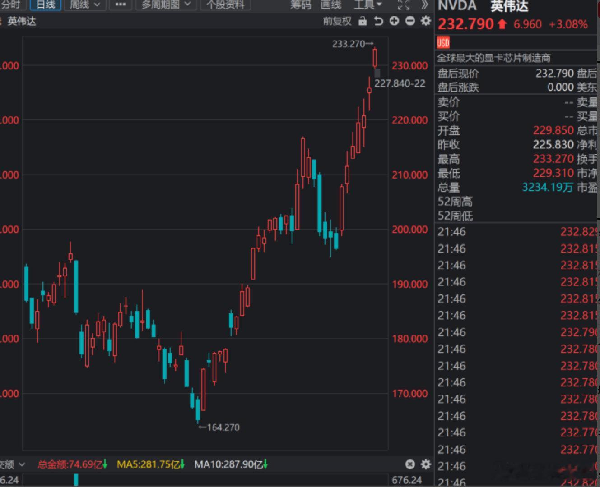Open the volume indicator settings gear

425,464
